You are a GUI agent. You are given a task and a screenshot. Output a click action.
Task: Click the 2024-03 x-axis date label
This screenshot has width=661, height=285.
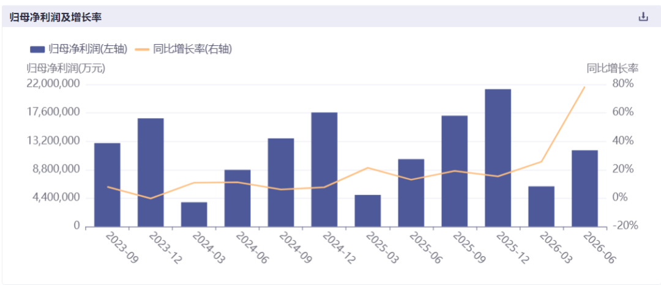(x=208, y=248)
